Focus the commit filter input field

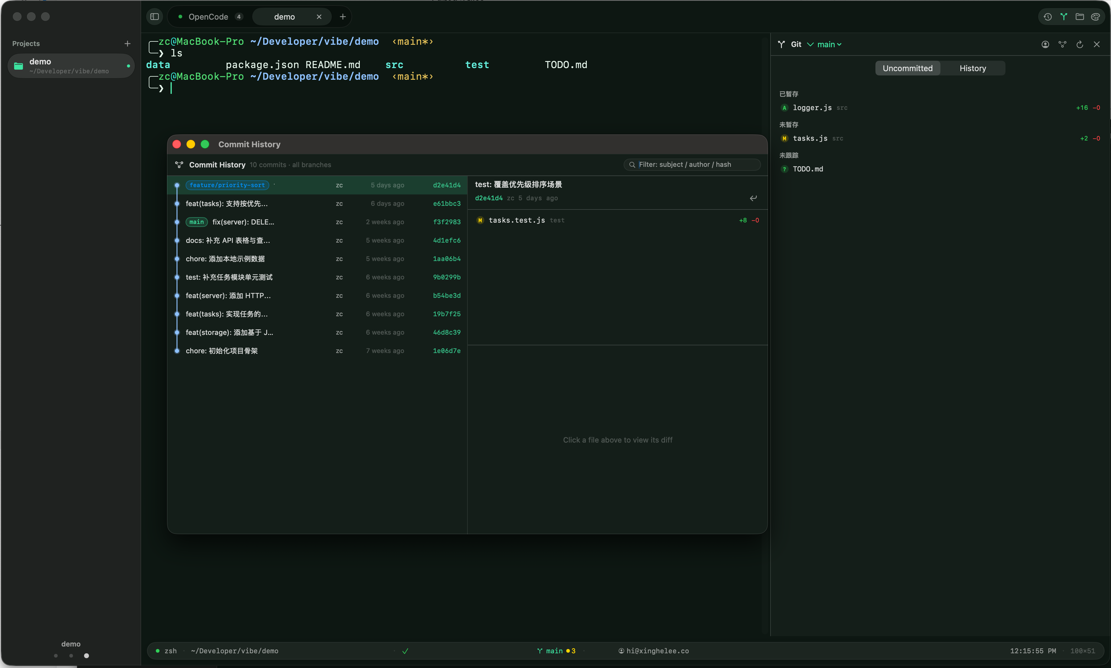click(692, 165)
